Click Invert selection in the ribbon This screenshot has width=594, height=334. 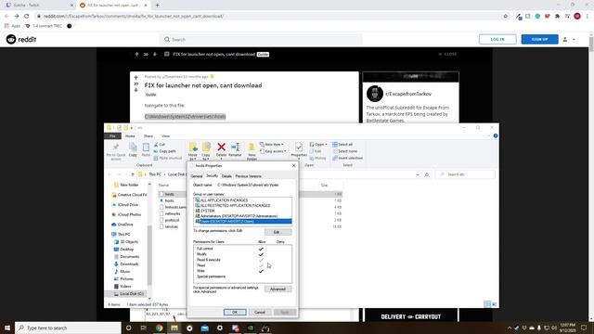pos(347,158)
